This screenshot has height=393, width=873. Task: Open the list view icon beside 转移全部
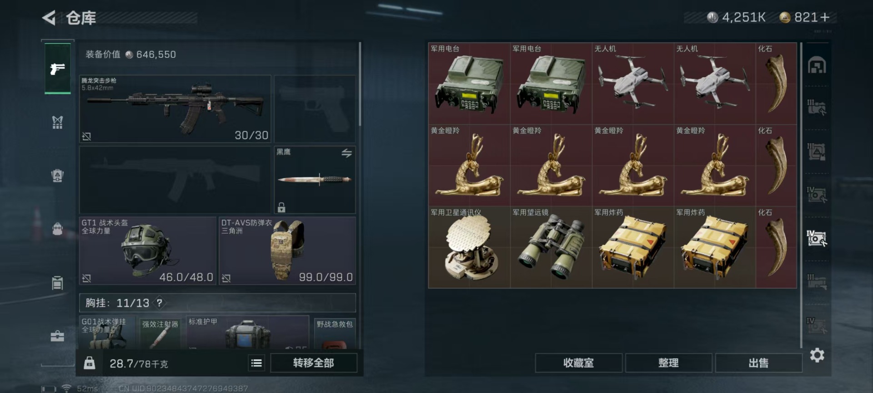click(x=256, y=363)
